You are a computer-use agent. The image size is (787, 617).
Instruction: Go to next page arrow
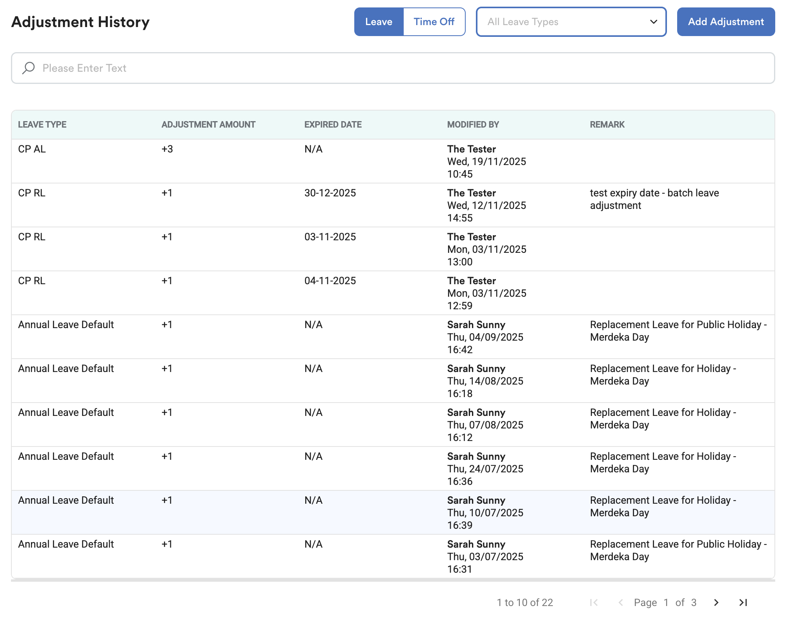tap(716, 602)
